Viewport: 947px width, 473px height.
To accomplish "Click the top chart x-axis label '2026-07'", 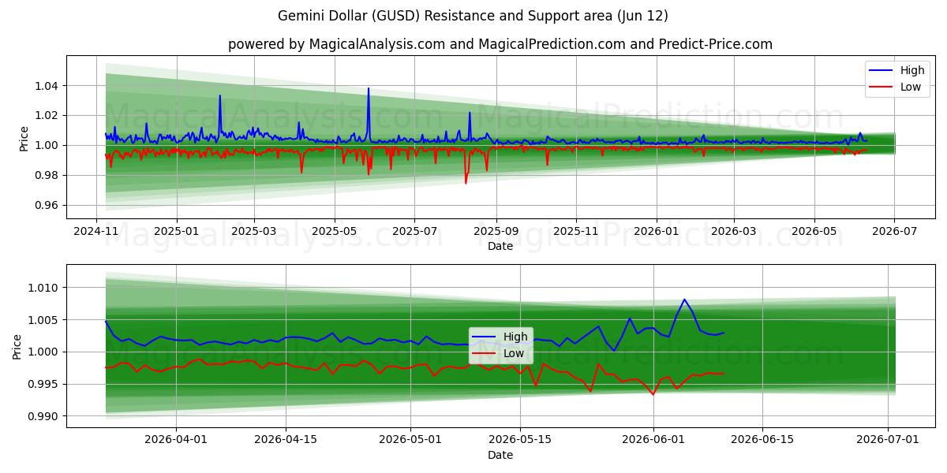I will [x=894, y=232].
